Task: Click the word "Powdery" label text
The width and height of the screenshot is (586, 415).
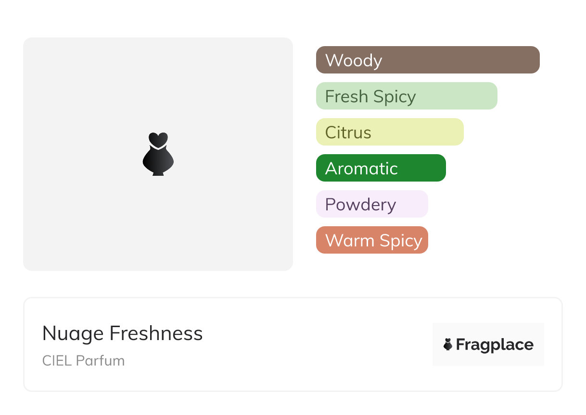Action: coord(360,205)
